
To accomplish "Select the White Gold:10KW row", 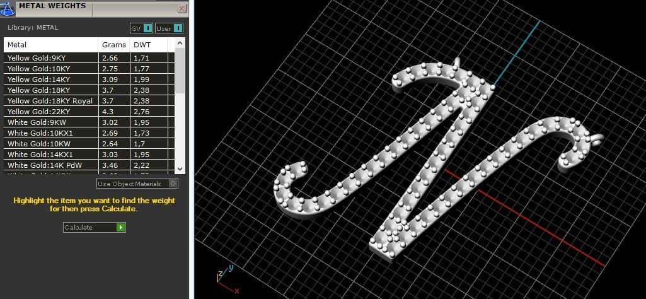I will click(89, 144).
